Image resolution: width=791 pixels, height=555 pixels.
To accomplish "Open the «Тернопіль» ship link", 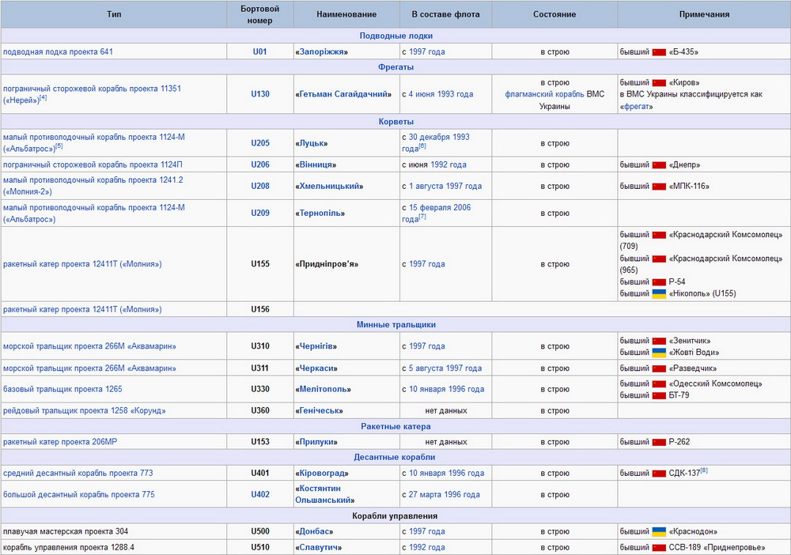I will (320, 213).
